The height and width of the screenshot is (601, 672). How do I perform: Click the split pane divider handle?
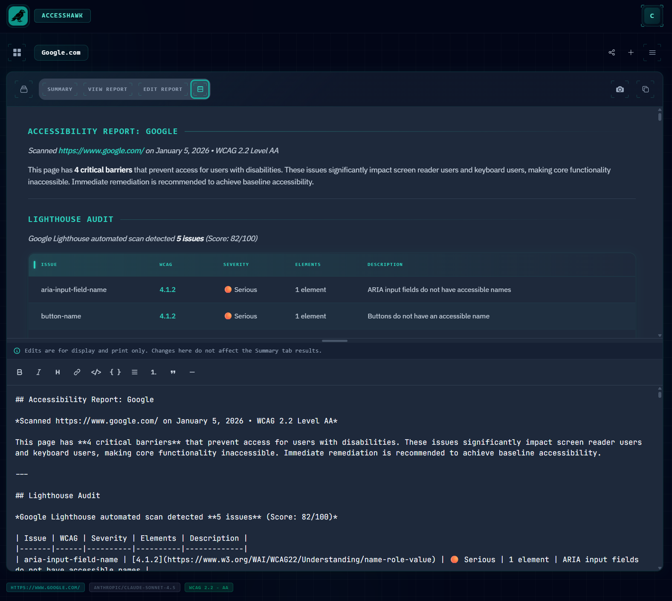coord(335,341)
